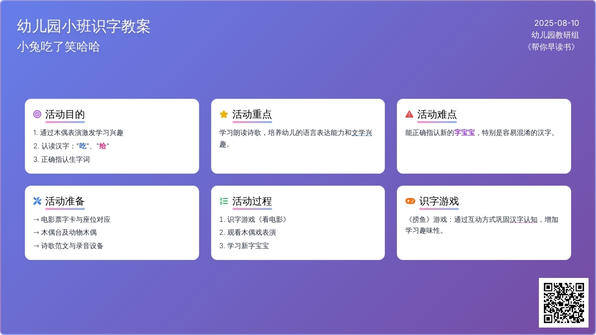Click the step 观看木偶戏表演
The height and width of the screenshot is (335, 596).
(x=248, y=232)
